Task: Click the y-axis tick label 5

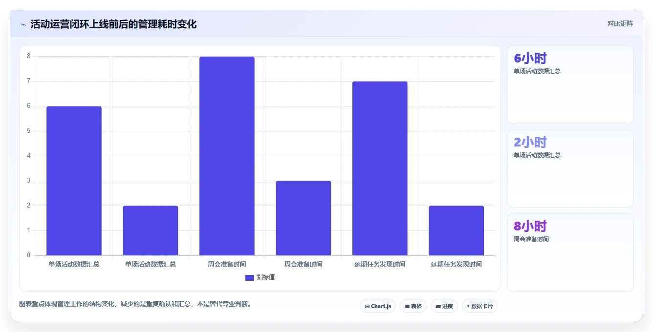Action: [28, 131]
